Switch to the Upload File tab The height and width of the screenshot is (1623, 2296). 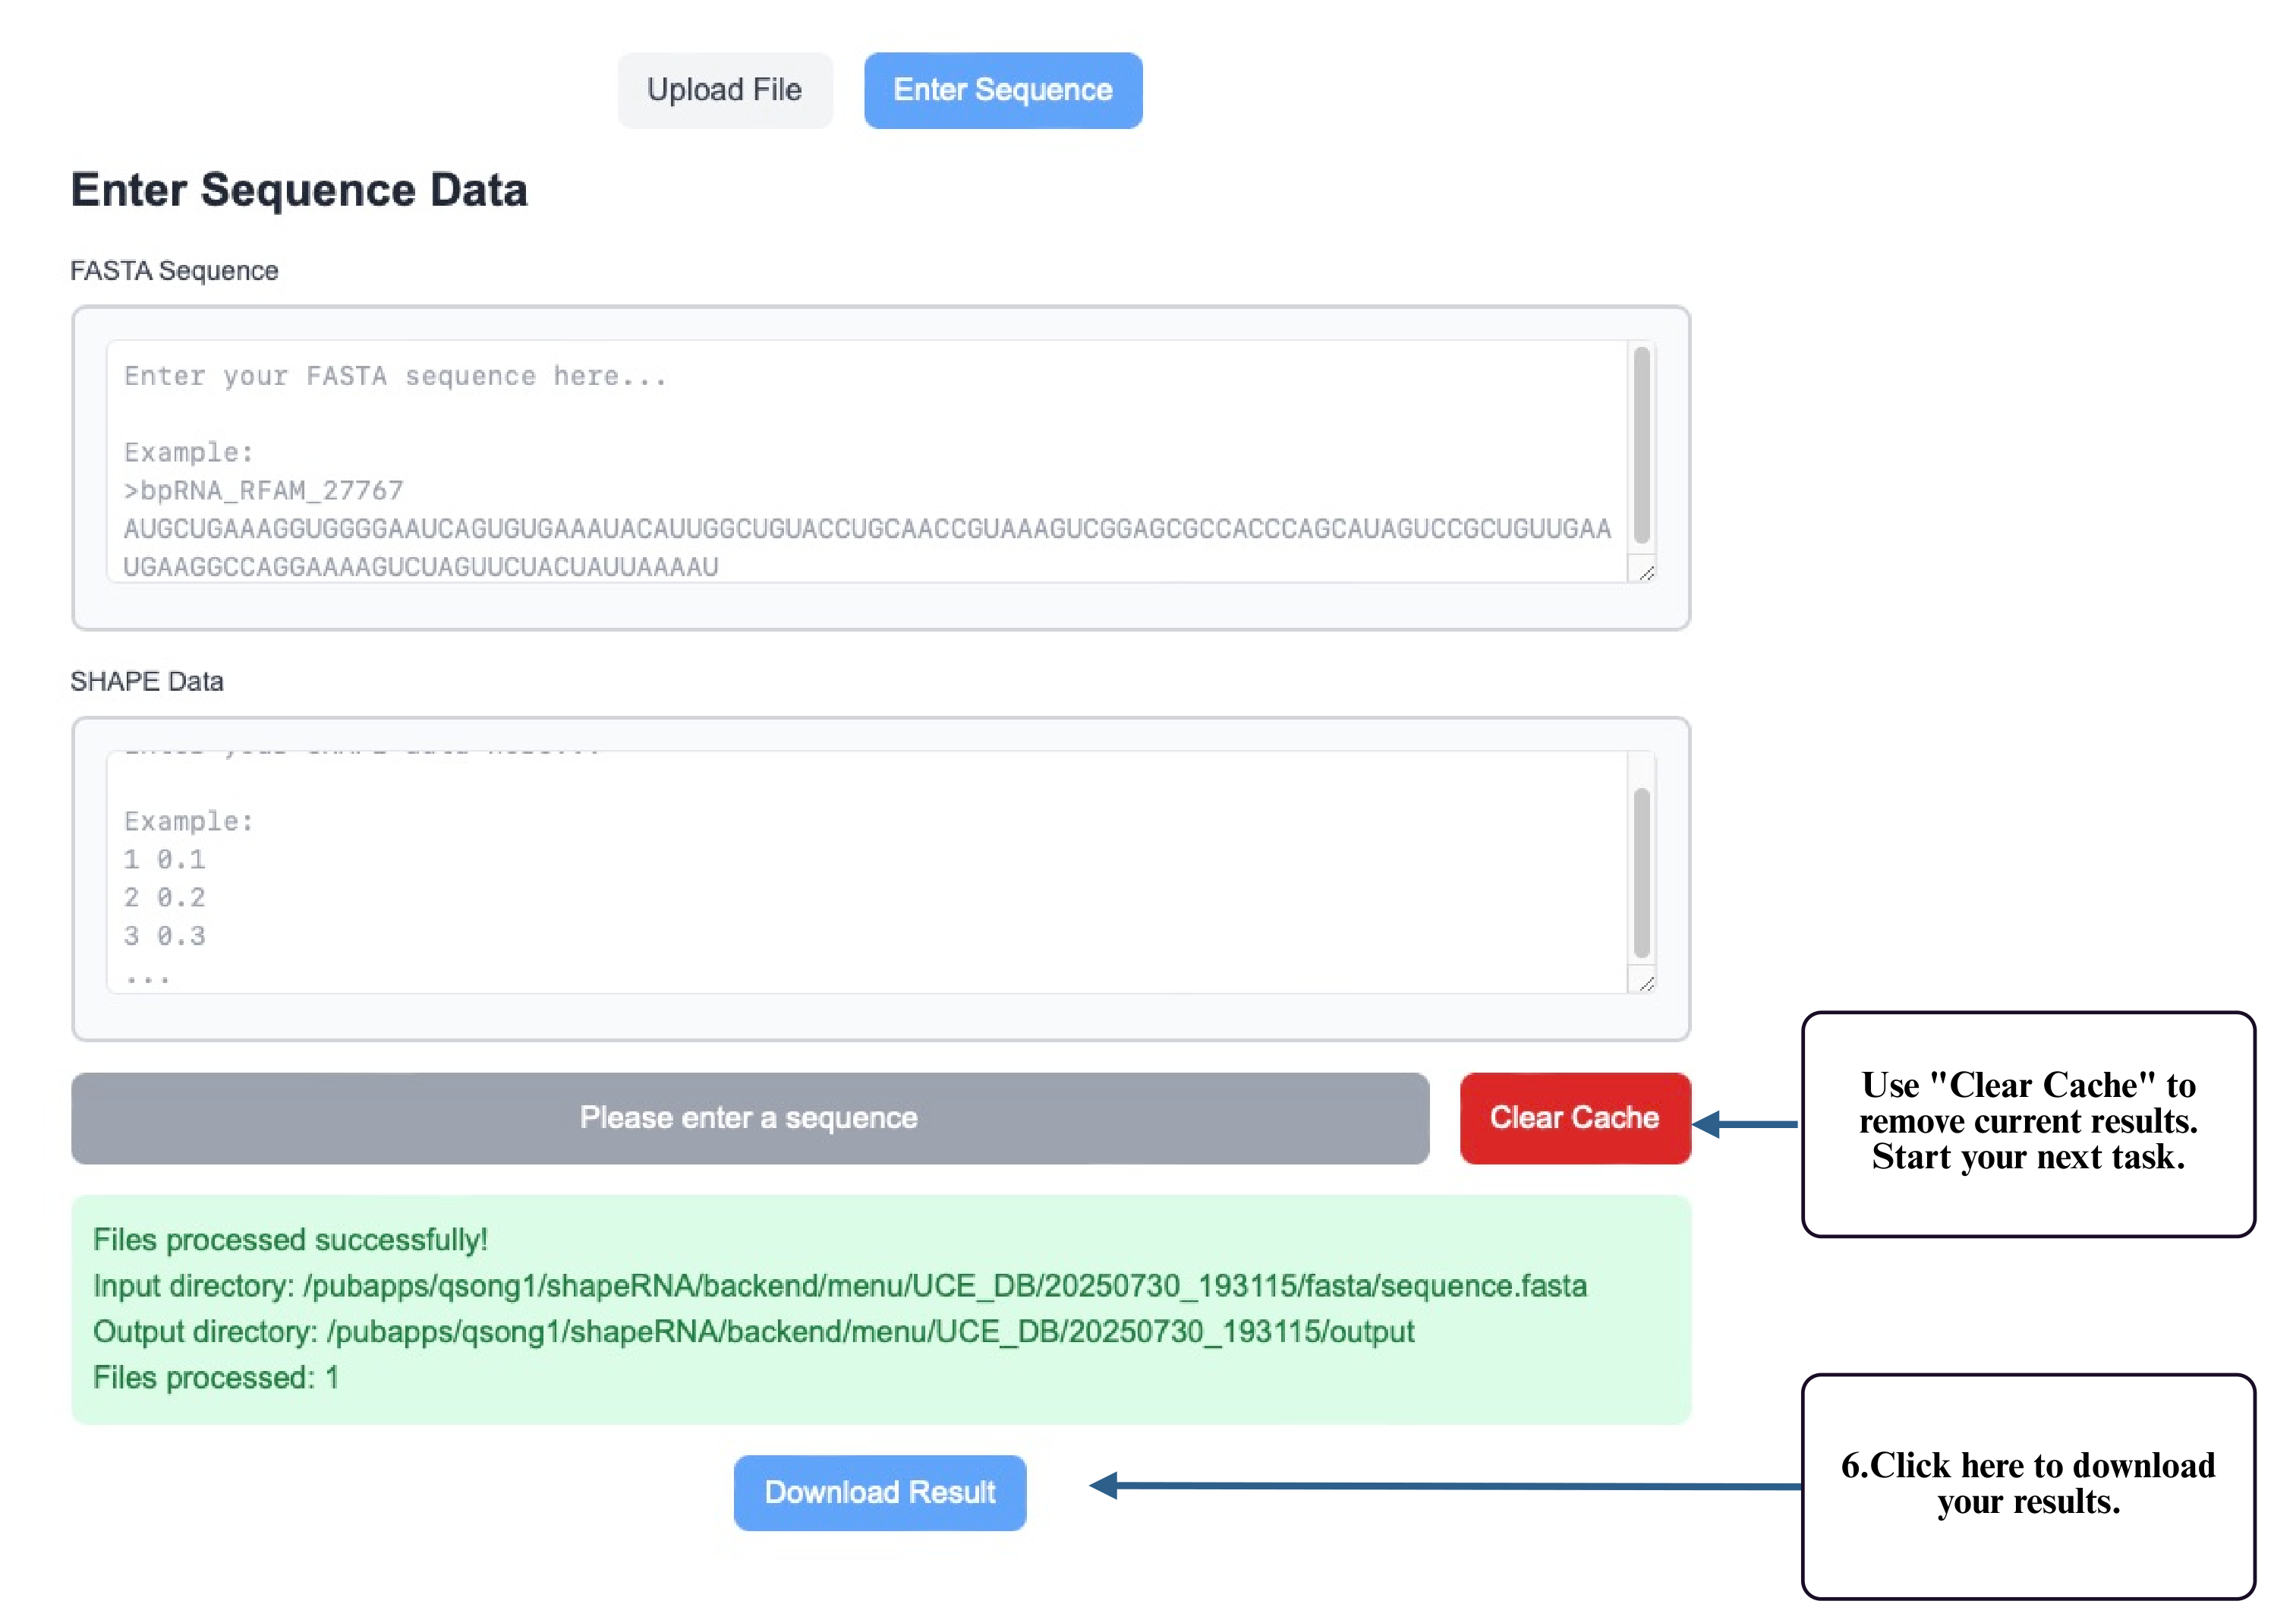tap(725, 90)
